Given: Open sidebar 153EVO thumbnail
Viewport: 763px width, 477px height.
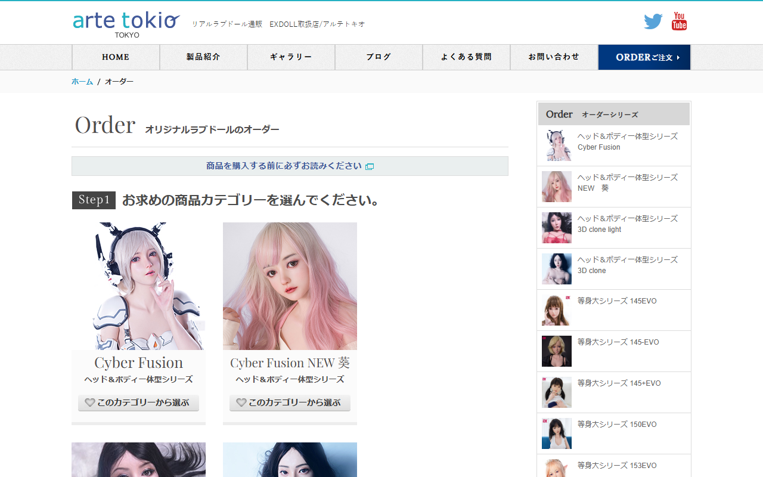Looking at the screenshot, I should (557, 468).
